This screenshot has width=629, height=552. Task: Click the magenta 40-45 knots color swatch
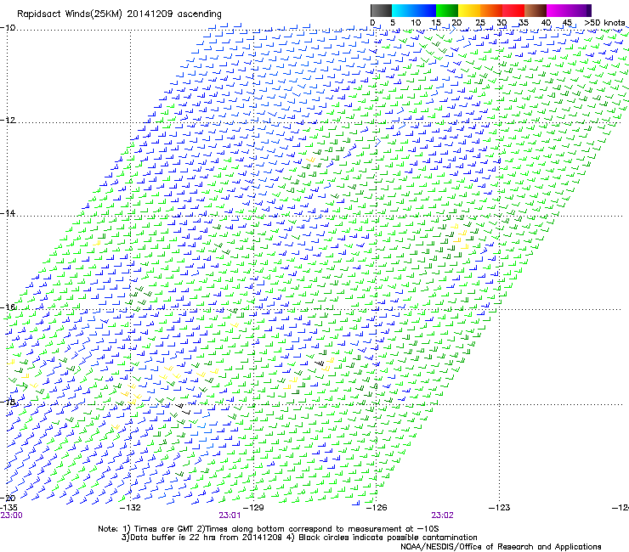pos(558,10)
